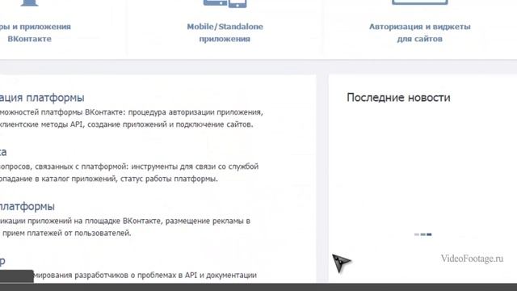Click the Последние новости heading
The height and width of the screenshot is (291, 517).
click(398, 98)
